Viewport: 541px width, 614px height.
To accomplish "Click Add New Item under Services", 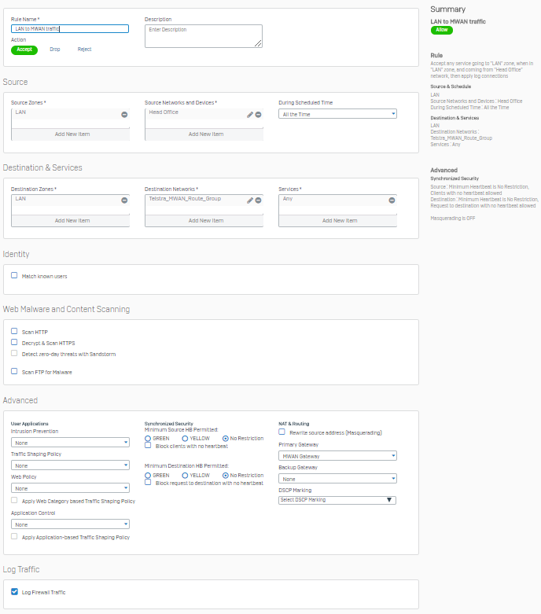I will 339,221.
